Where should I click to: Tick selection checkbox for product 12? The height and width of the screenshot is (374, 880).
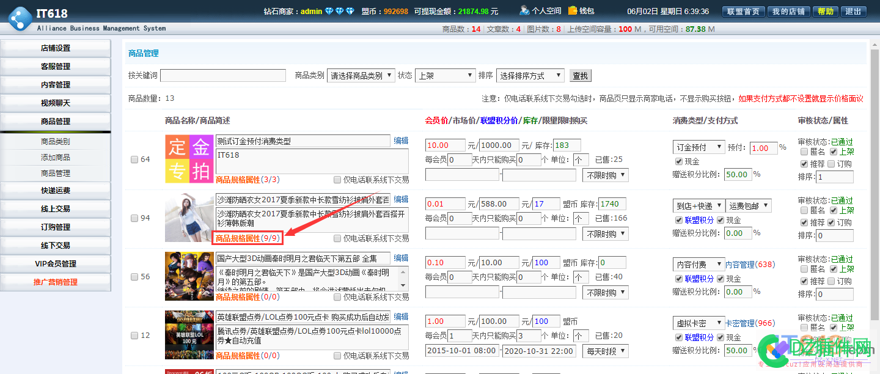click(134, 335)
